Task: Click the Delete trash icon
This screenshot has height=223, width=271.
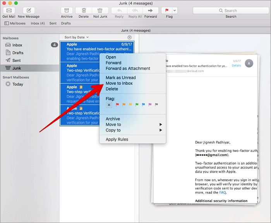Action: pos(84,10)
